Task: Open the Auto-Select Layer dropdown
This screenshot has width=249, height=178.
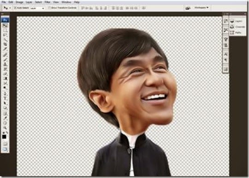Action: tap(37, 8)
